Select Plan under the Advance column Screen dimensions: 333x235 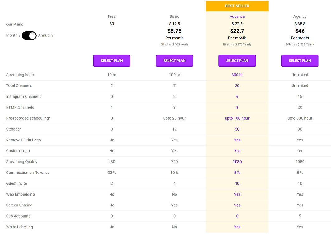pos(237,61)
